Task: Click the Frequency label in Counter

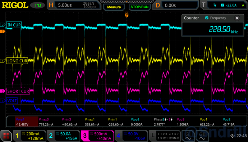Action: point(218,18)
